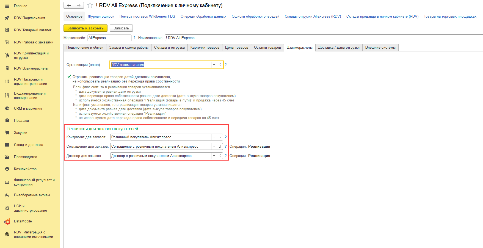Image resolution: width=483 pixels, height=248 pixels.
Task: Switch to Цены товаров tab
Action: click(x=237, y=48)
